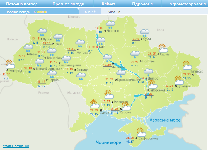Click the sun-and-cloud icon above Одеса
Image resolution: width=208 pixels, height=150 pixels.
click(x=94, y=104)
